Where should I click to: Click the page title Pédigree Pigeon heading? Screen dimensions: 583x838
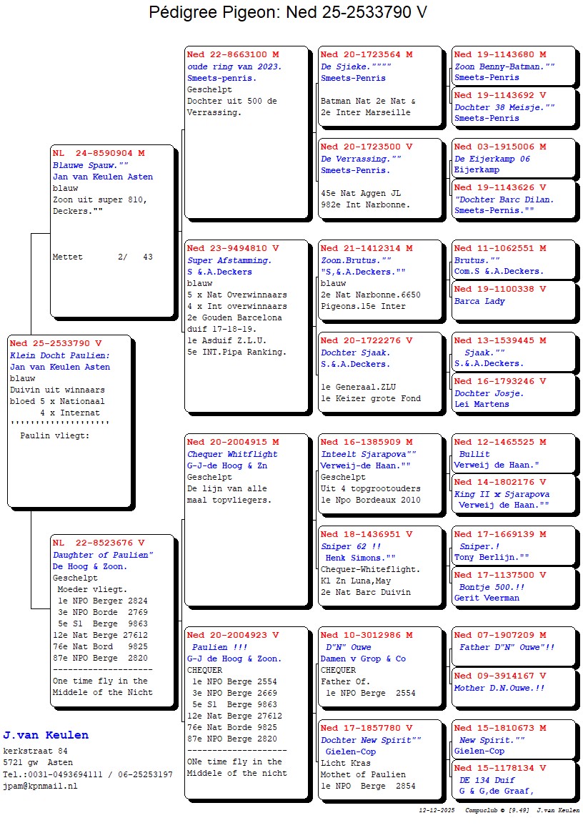click(288, 13)
